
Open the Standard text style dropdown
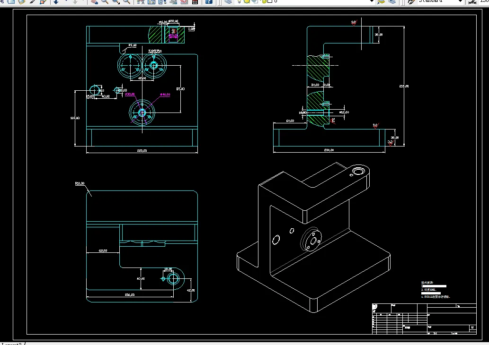[x=460, y=1]
